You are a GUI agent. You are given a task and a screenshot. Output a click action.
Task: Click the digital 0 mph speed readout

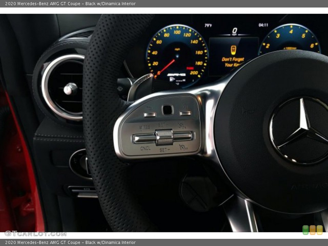(x=235, y=30)
